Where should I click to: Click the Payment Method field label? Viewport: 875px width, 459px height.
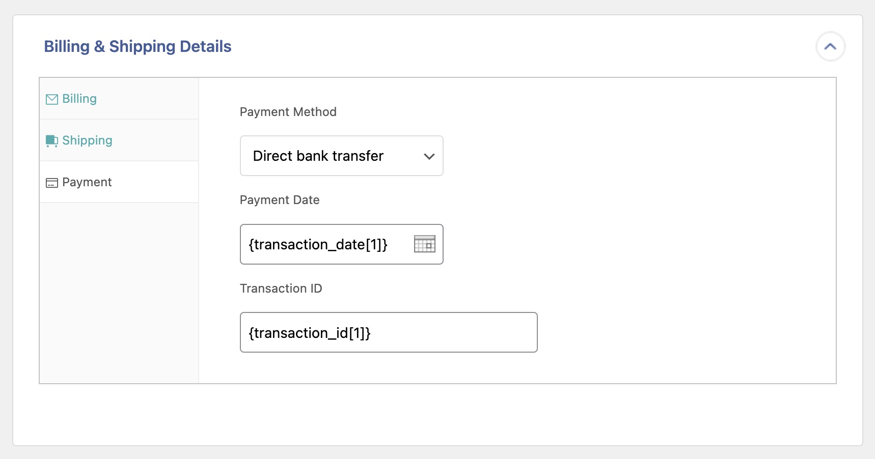click(288, 112)
